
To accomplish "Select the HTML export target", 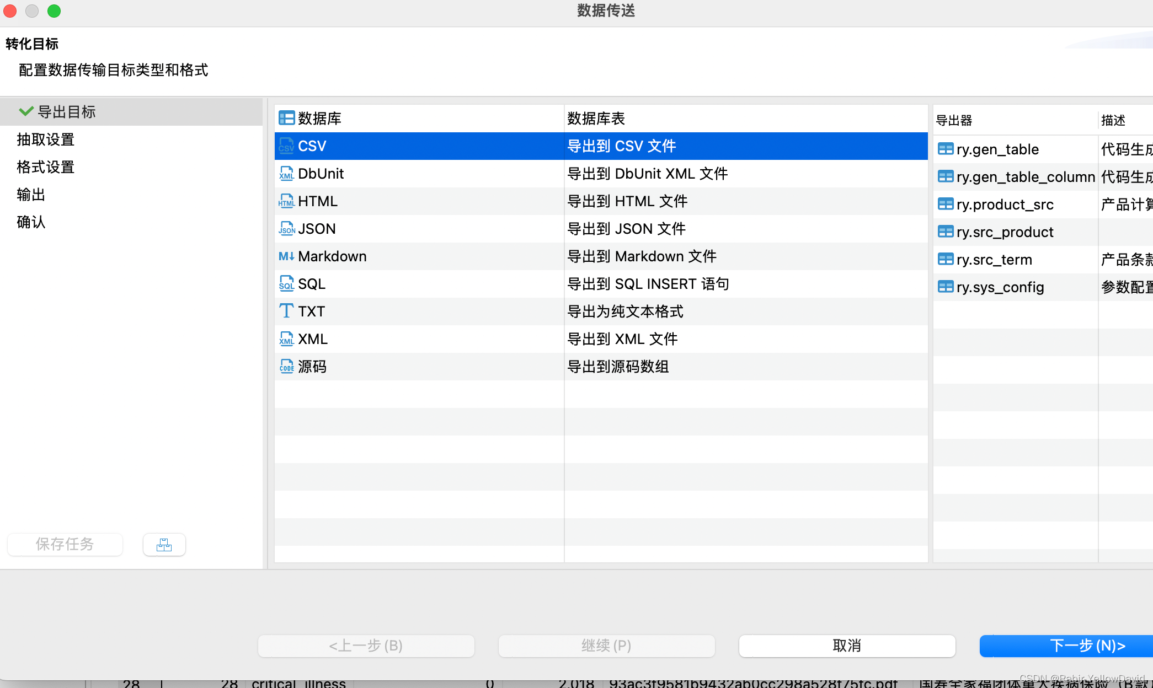I will 601,201.
